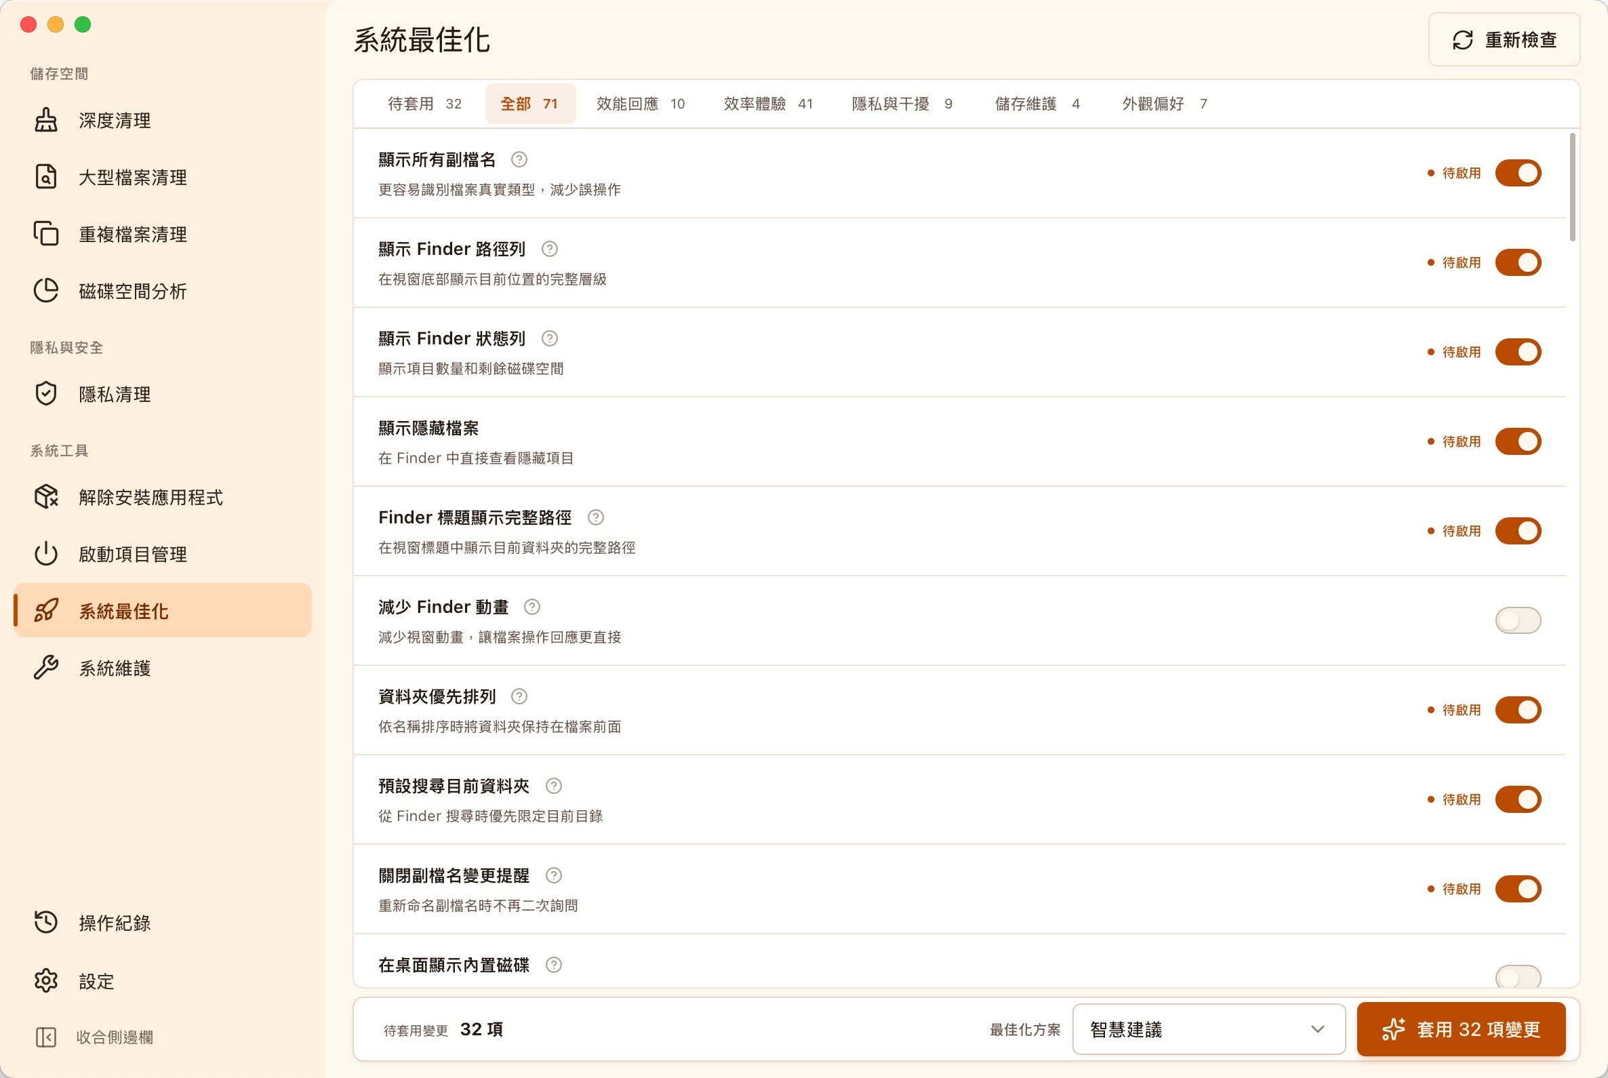This screenshot has width=1608, height=1078.
Task: Open the 深度清理 broom icon
Action: [x=46, y=120]
